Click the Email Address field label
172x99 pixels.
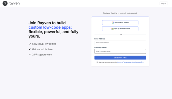click(99, 39)
